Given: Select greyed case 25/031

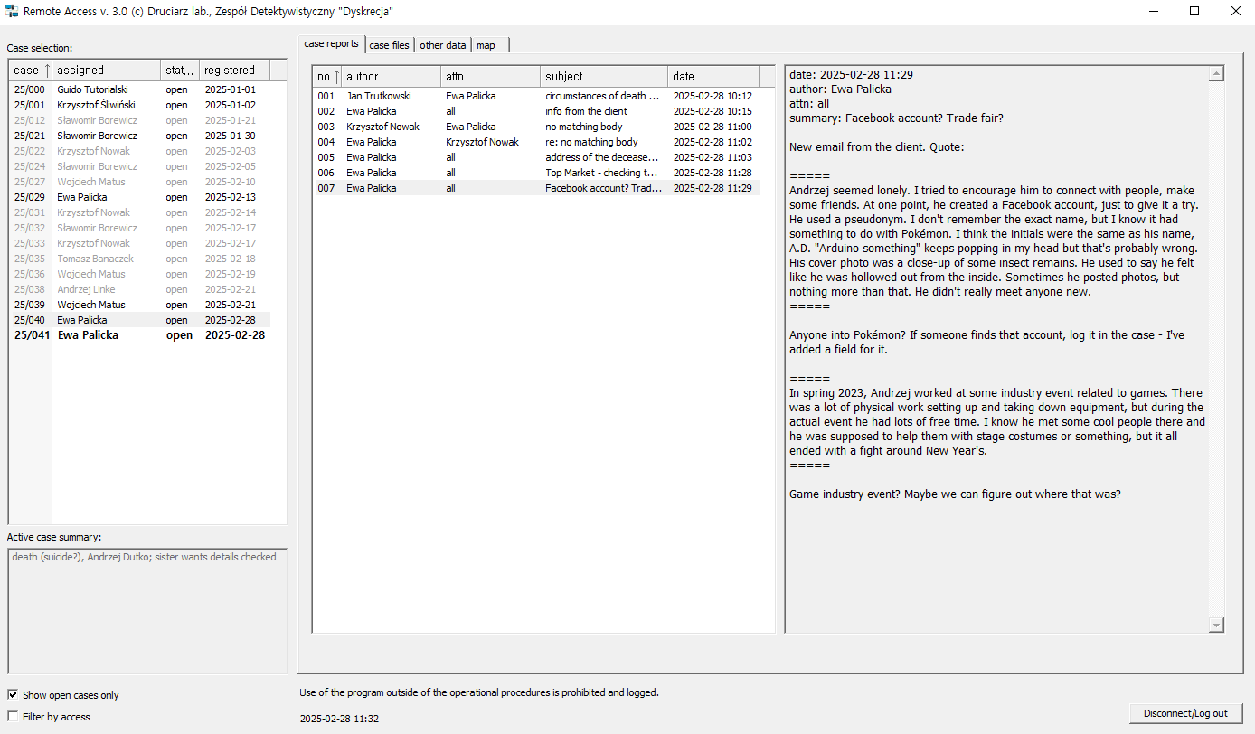Looking at the screenshot, I should click(x=140, y=212).
